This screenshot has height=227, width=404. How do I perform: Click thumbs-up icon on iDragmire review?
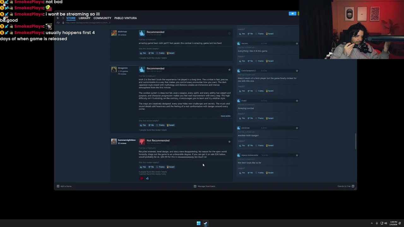point(142,69)
